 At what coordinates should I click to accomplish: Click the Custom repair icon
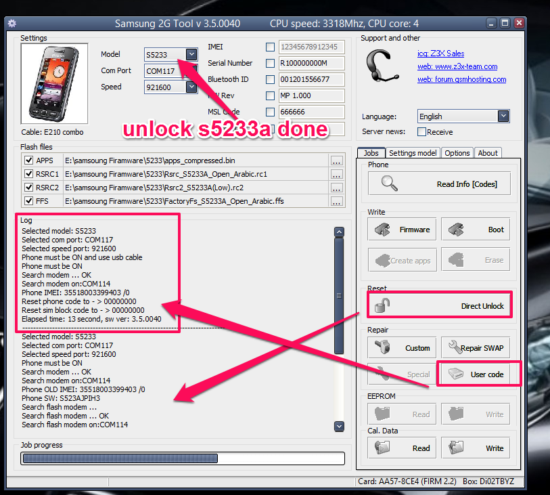click(x=383, y=347)
